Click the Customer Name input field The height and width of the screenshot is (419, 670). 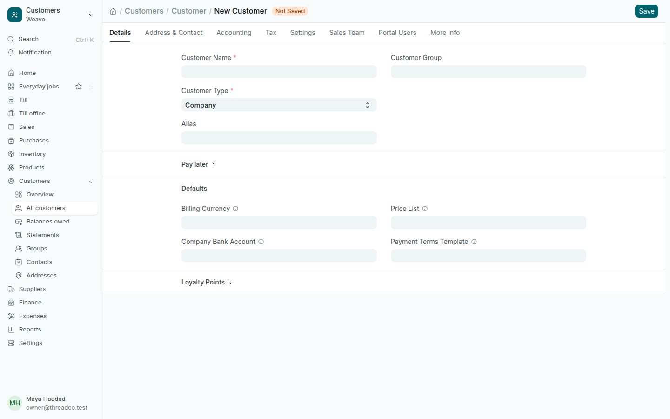279,72
